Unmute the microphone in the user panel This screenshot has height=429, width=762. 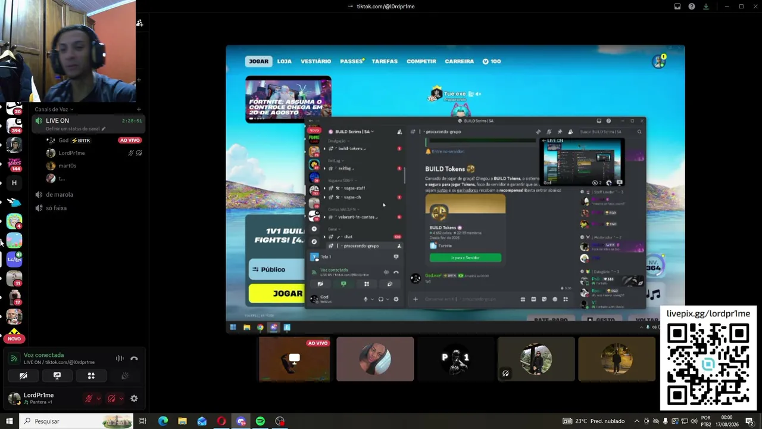coord(89,399)
